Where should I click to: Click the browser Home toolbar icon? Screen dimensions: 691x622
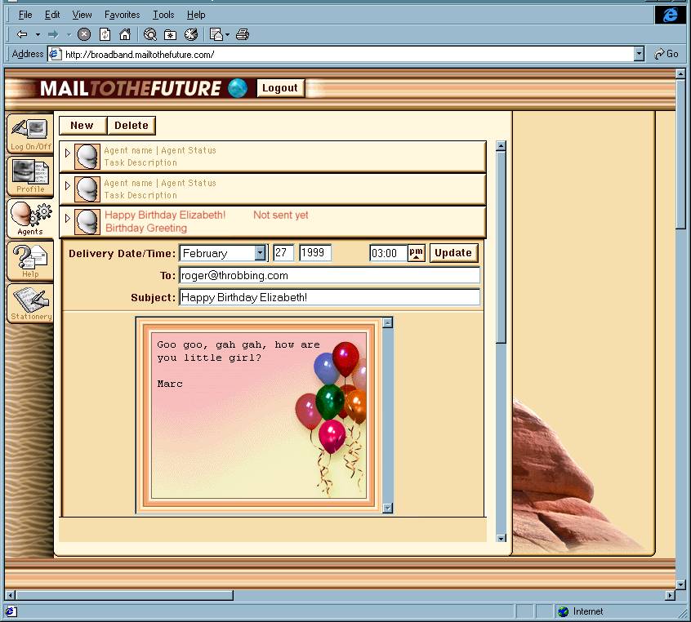[125, 34]
